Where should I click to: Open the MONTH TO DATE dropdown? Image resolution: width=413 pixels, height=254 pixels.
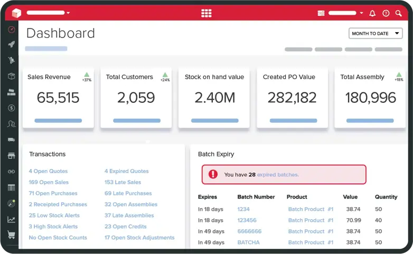(x=376, y=33)
